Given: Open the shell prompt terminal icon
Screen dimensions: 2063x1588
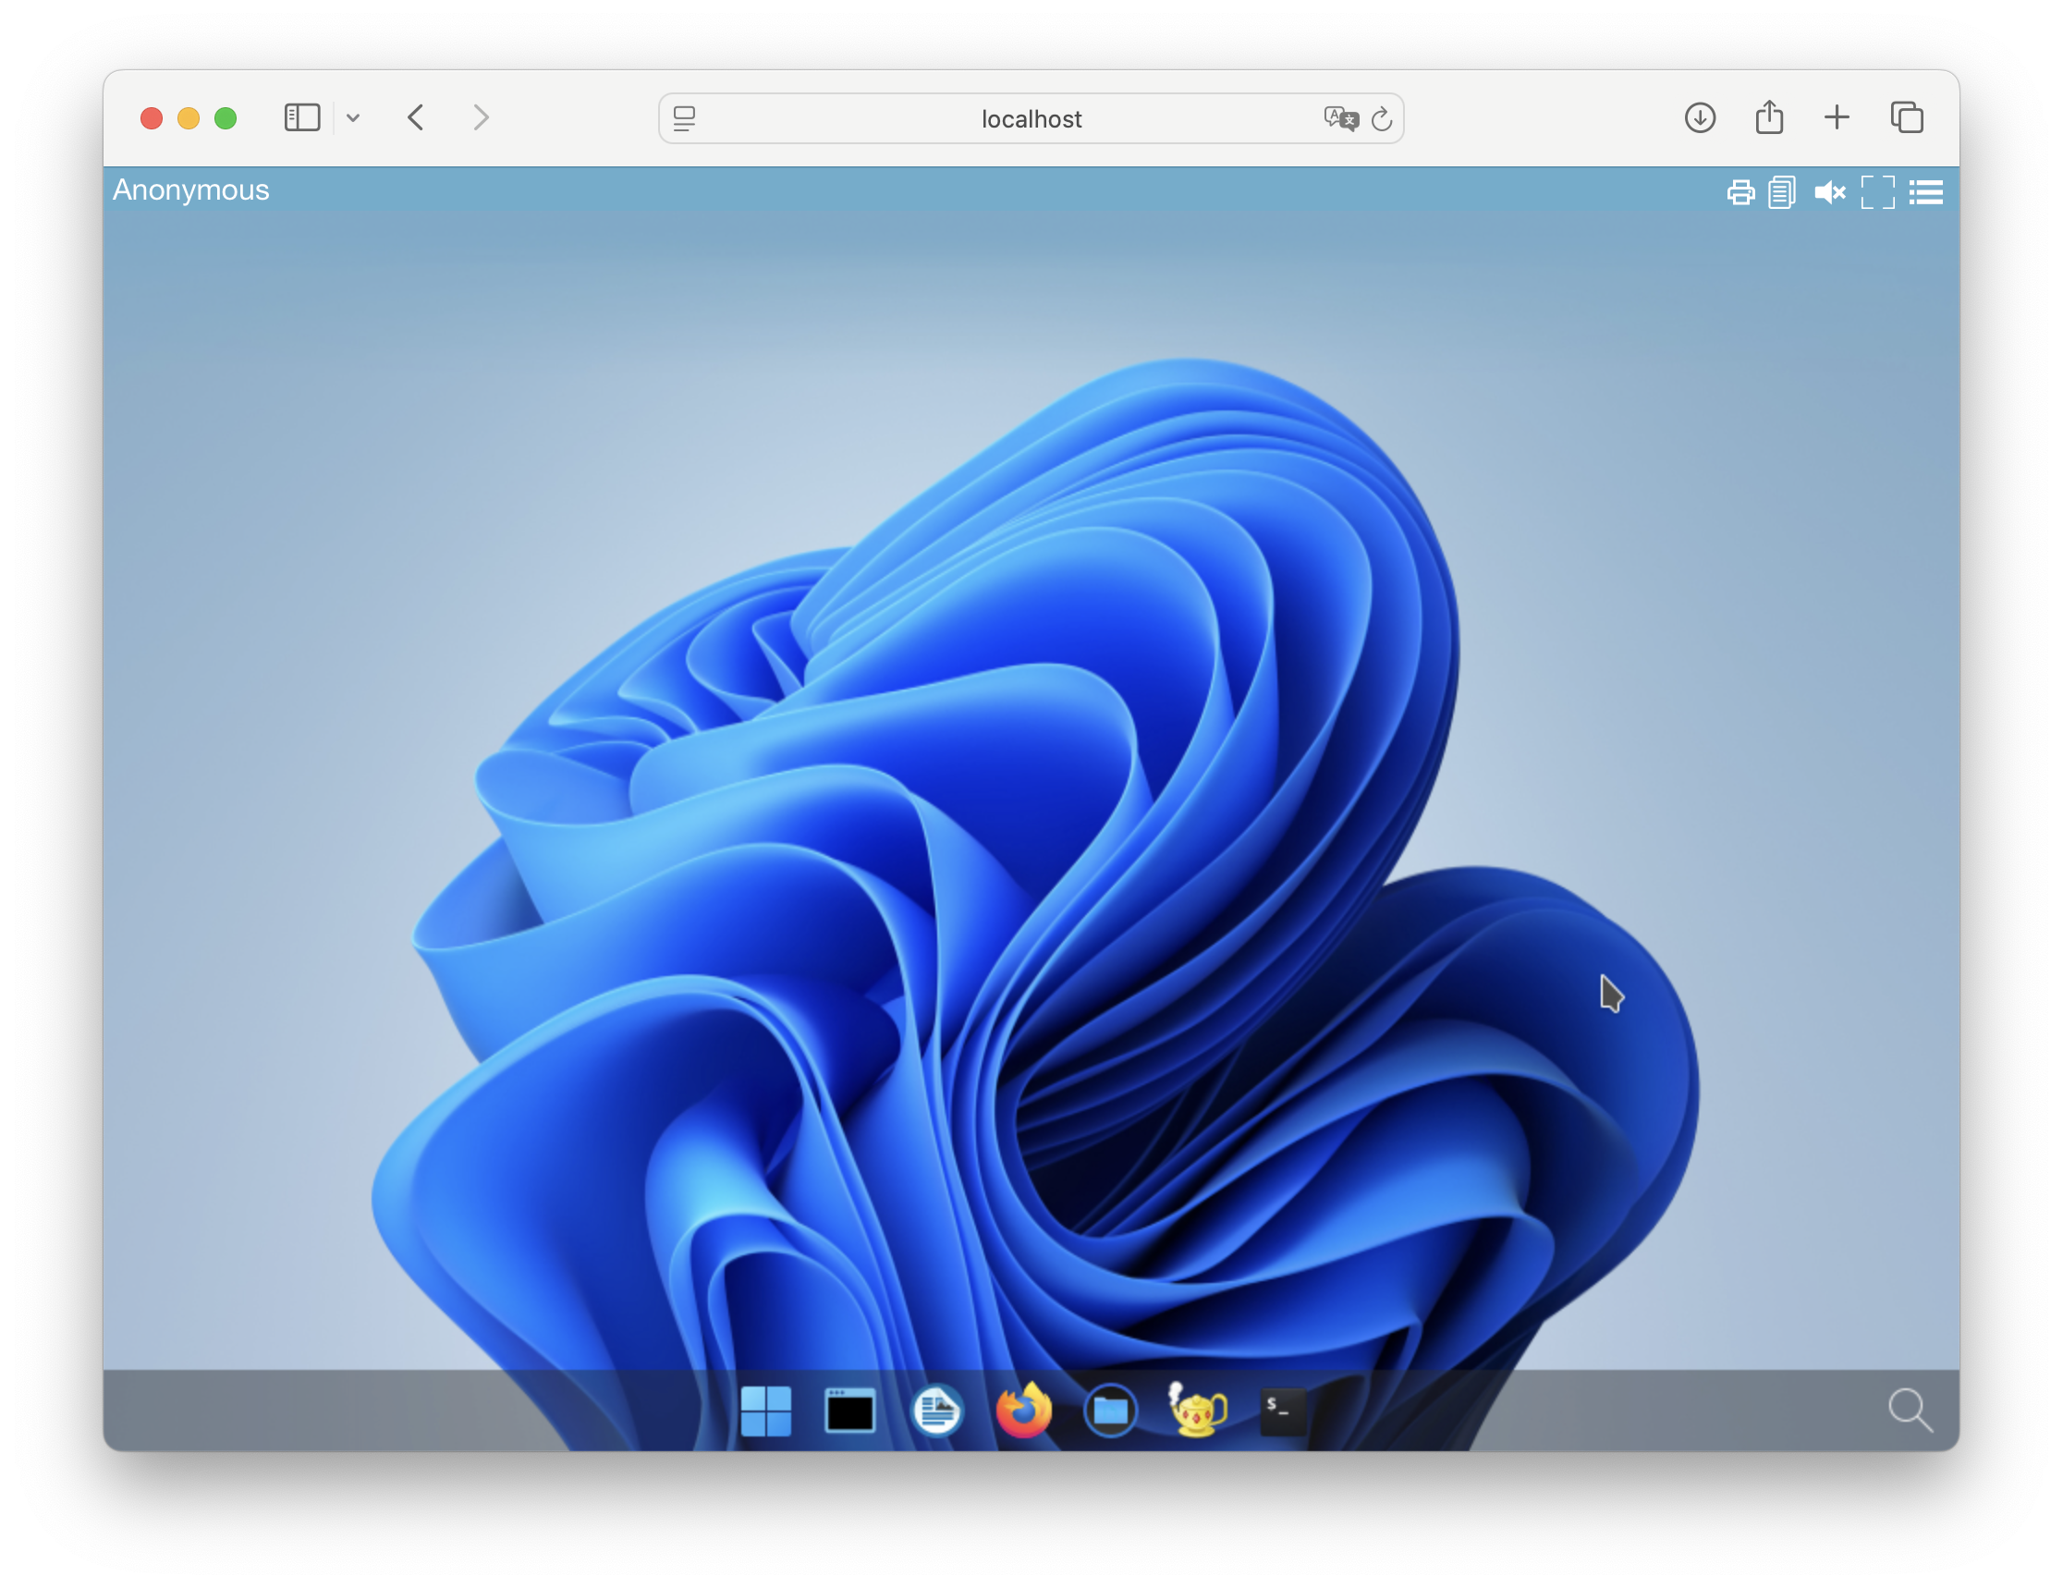Looking at the screenshot, I should (1282, 1411).
